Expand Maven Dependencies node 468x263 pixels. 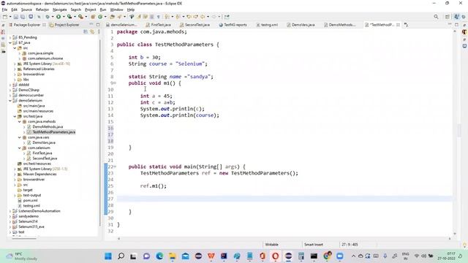pos(15,174)
